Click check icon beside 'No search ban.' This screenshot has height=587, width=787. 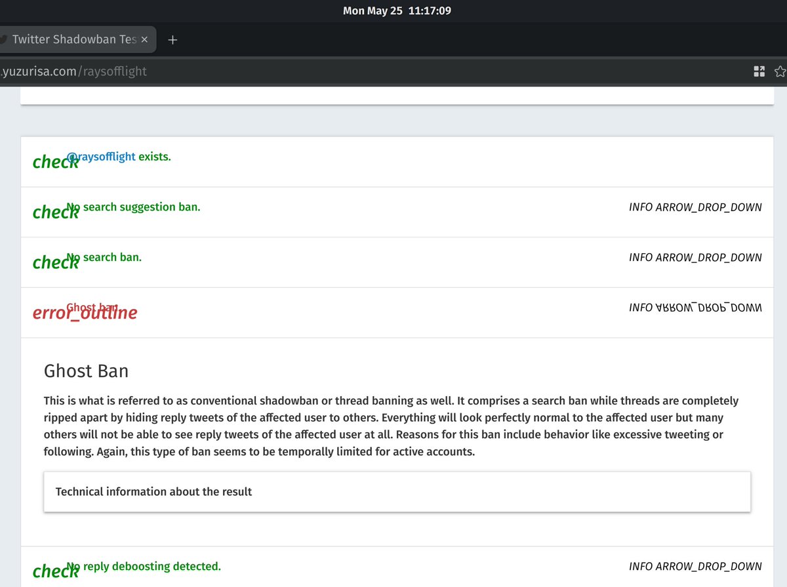click(55, 262)
